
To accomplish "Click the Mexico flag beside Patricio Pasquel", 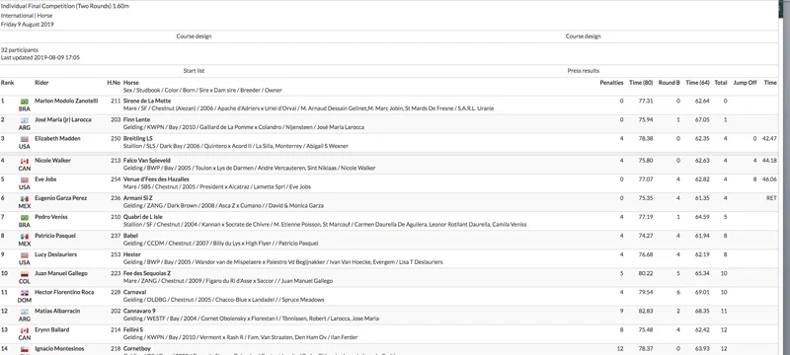I will click(24, 237).
